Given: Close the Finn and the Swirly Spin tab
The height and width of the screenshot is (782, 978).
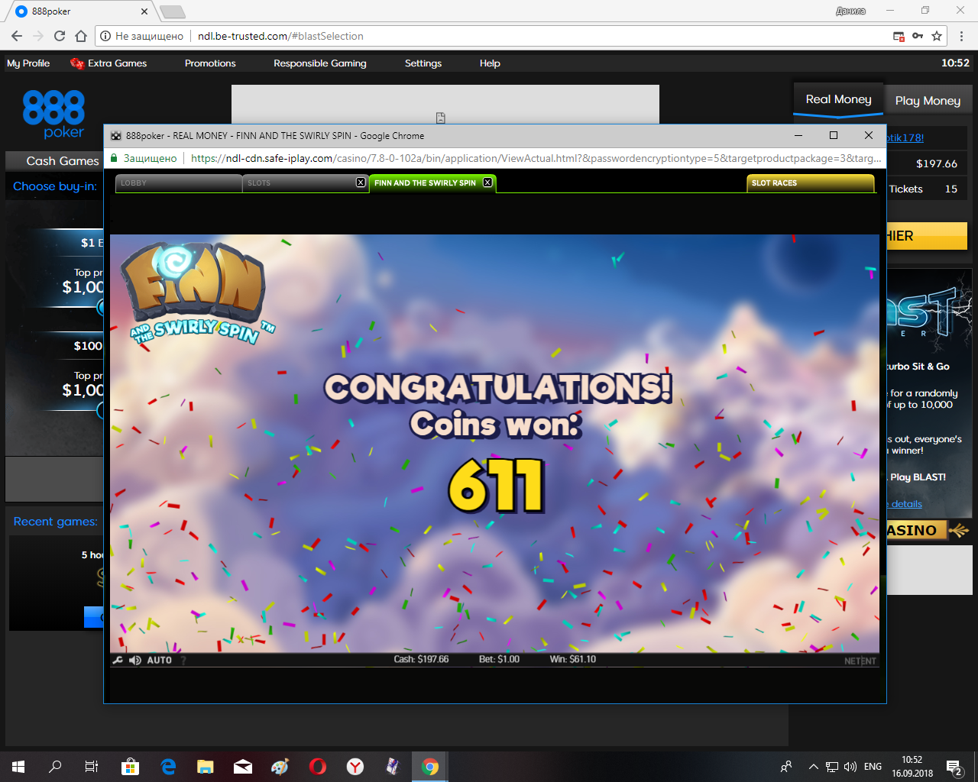Looking at the screenshot, I should click(x=487, y=183).
